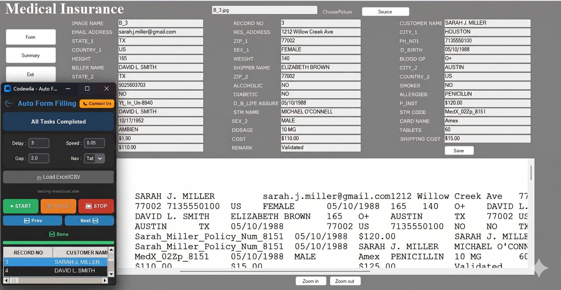Click the SHIPPER NAME field
Screen dimensions: 561x290
[x=320, y=67]
